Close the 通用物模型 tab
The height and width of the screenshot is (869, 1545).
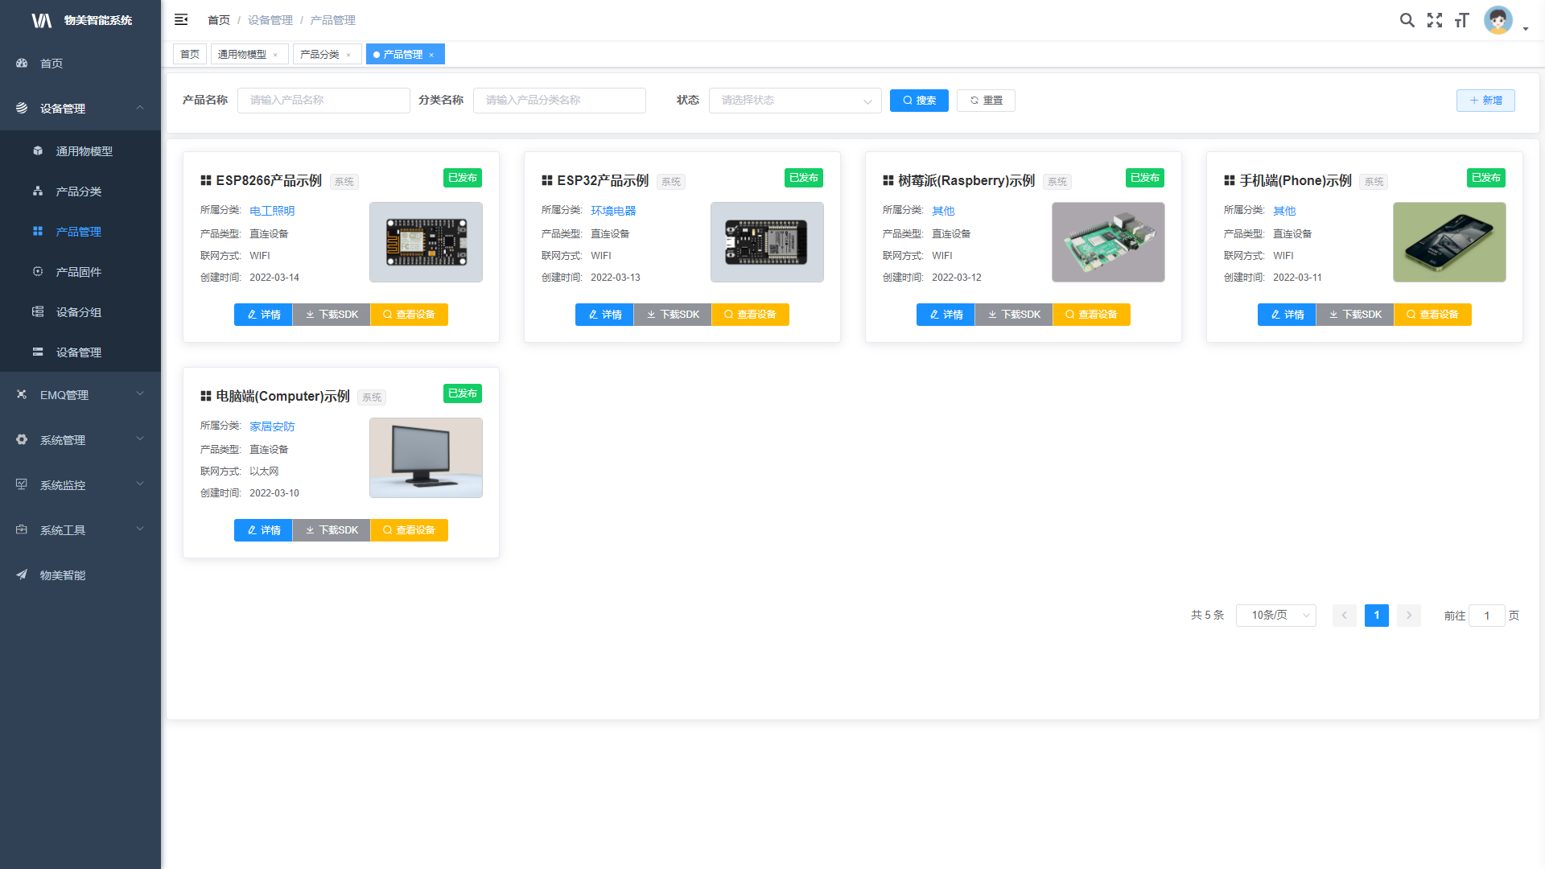(275, 55)
